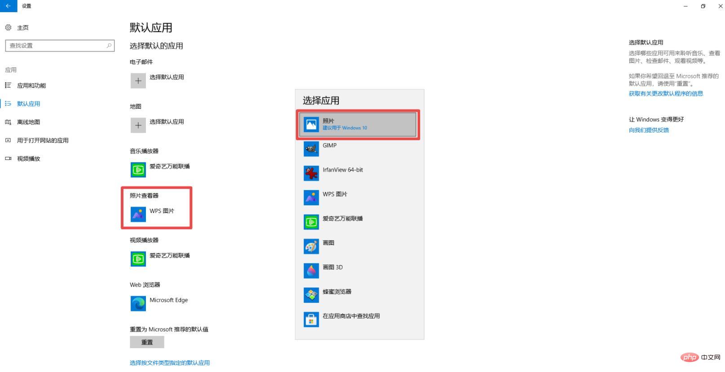Click the Microsoft Store icon in the chooser

tap(312, 319)
